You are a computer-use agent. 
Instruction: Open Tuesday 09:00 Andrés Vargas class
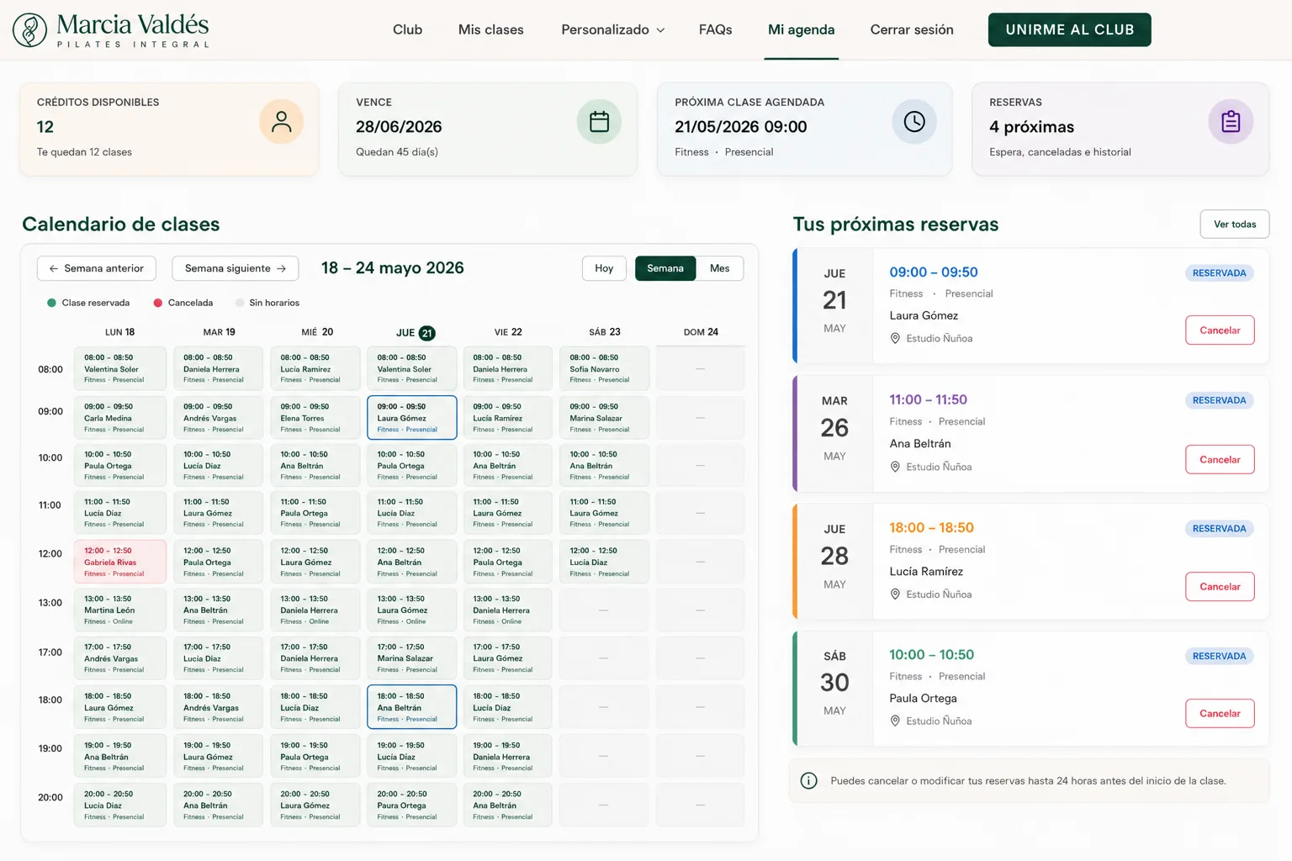tap(218, 417)
